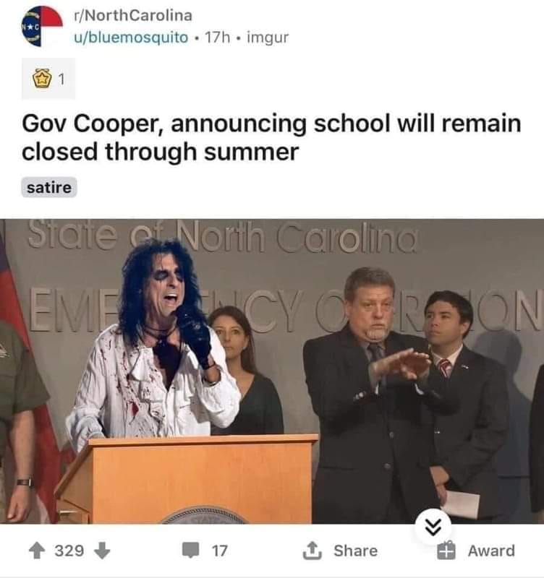
Task: View the gold award badge
Action: [x=42, y=79]
